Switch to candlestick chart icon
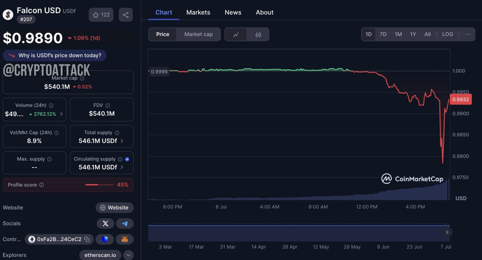The image size is (482, 260). point(258,35)
